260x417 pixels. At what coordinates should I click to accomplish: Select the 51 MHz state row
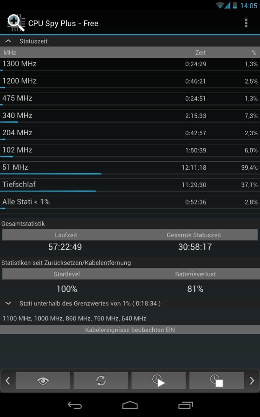[x=130, y=170]
